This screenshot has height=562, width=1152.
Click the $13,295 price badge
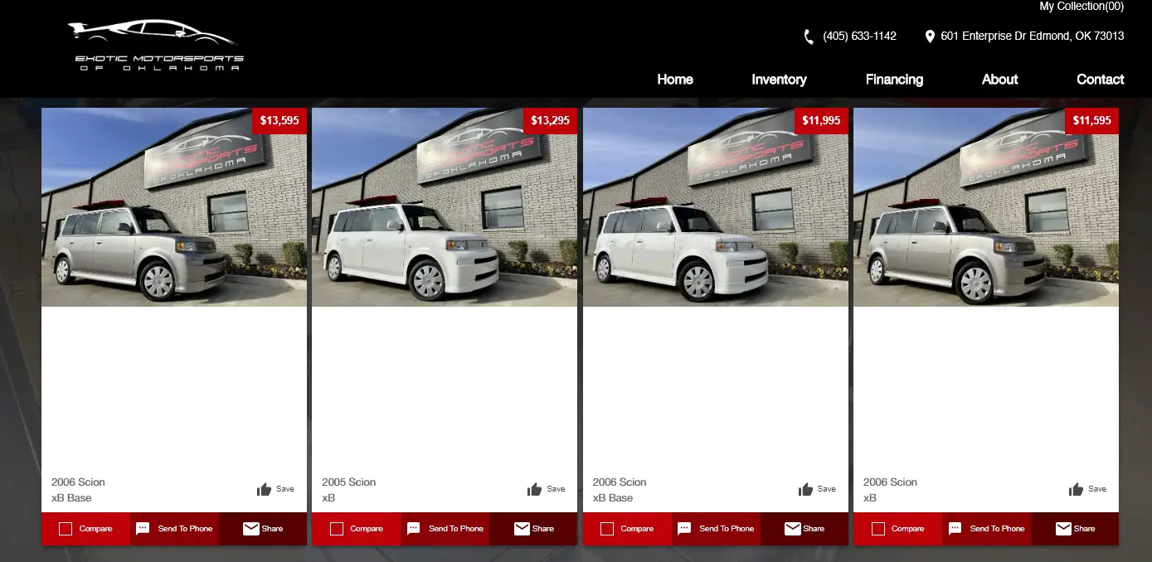tap(550, 120)
